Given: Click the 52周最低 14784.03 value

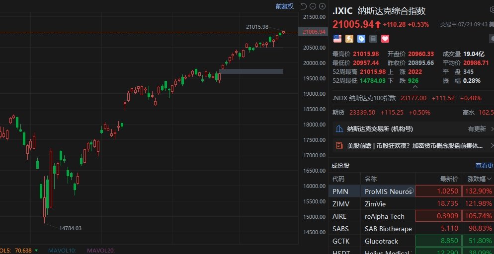Looking at the screenshot, I should pyautogui.click(x=373, y=81).
